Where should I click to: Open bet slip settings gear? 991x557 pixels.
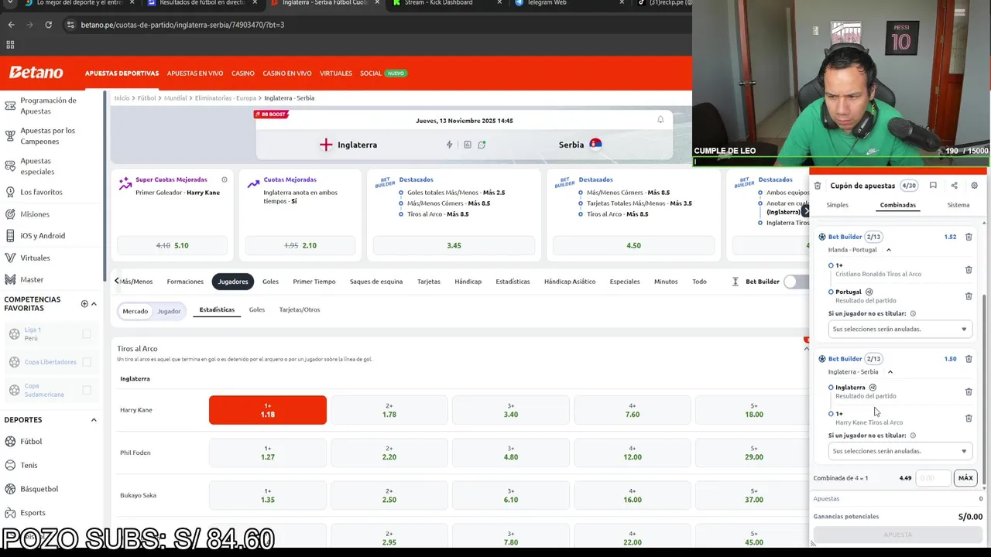point(974,186)
